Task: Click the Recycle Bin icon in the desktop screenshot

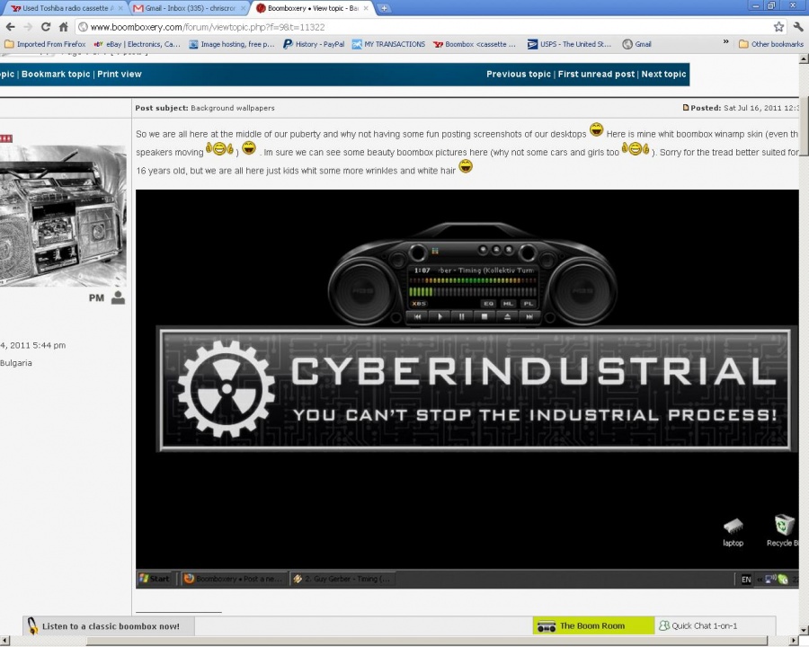Action: pos(782,526)
